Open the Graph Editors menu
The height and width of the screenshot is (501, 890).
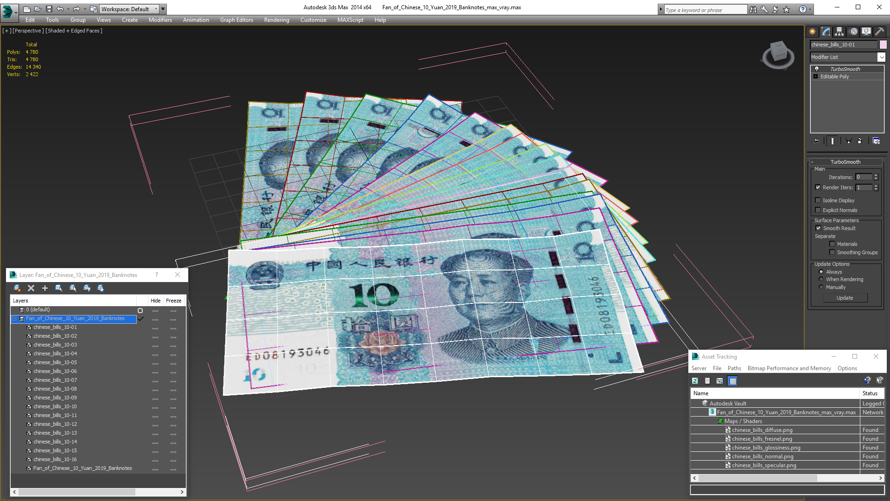[x=236, y=20]
